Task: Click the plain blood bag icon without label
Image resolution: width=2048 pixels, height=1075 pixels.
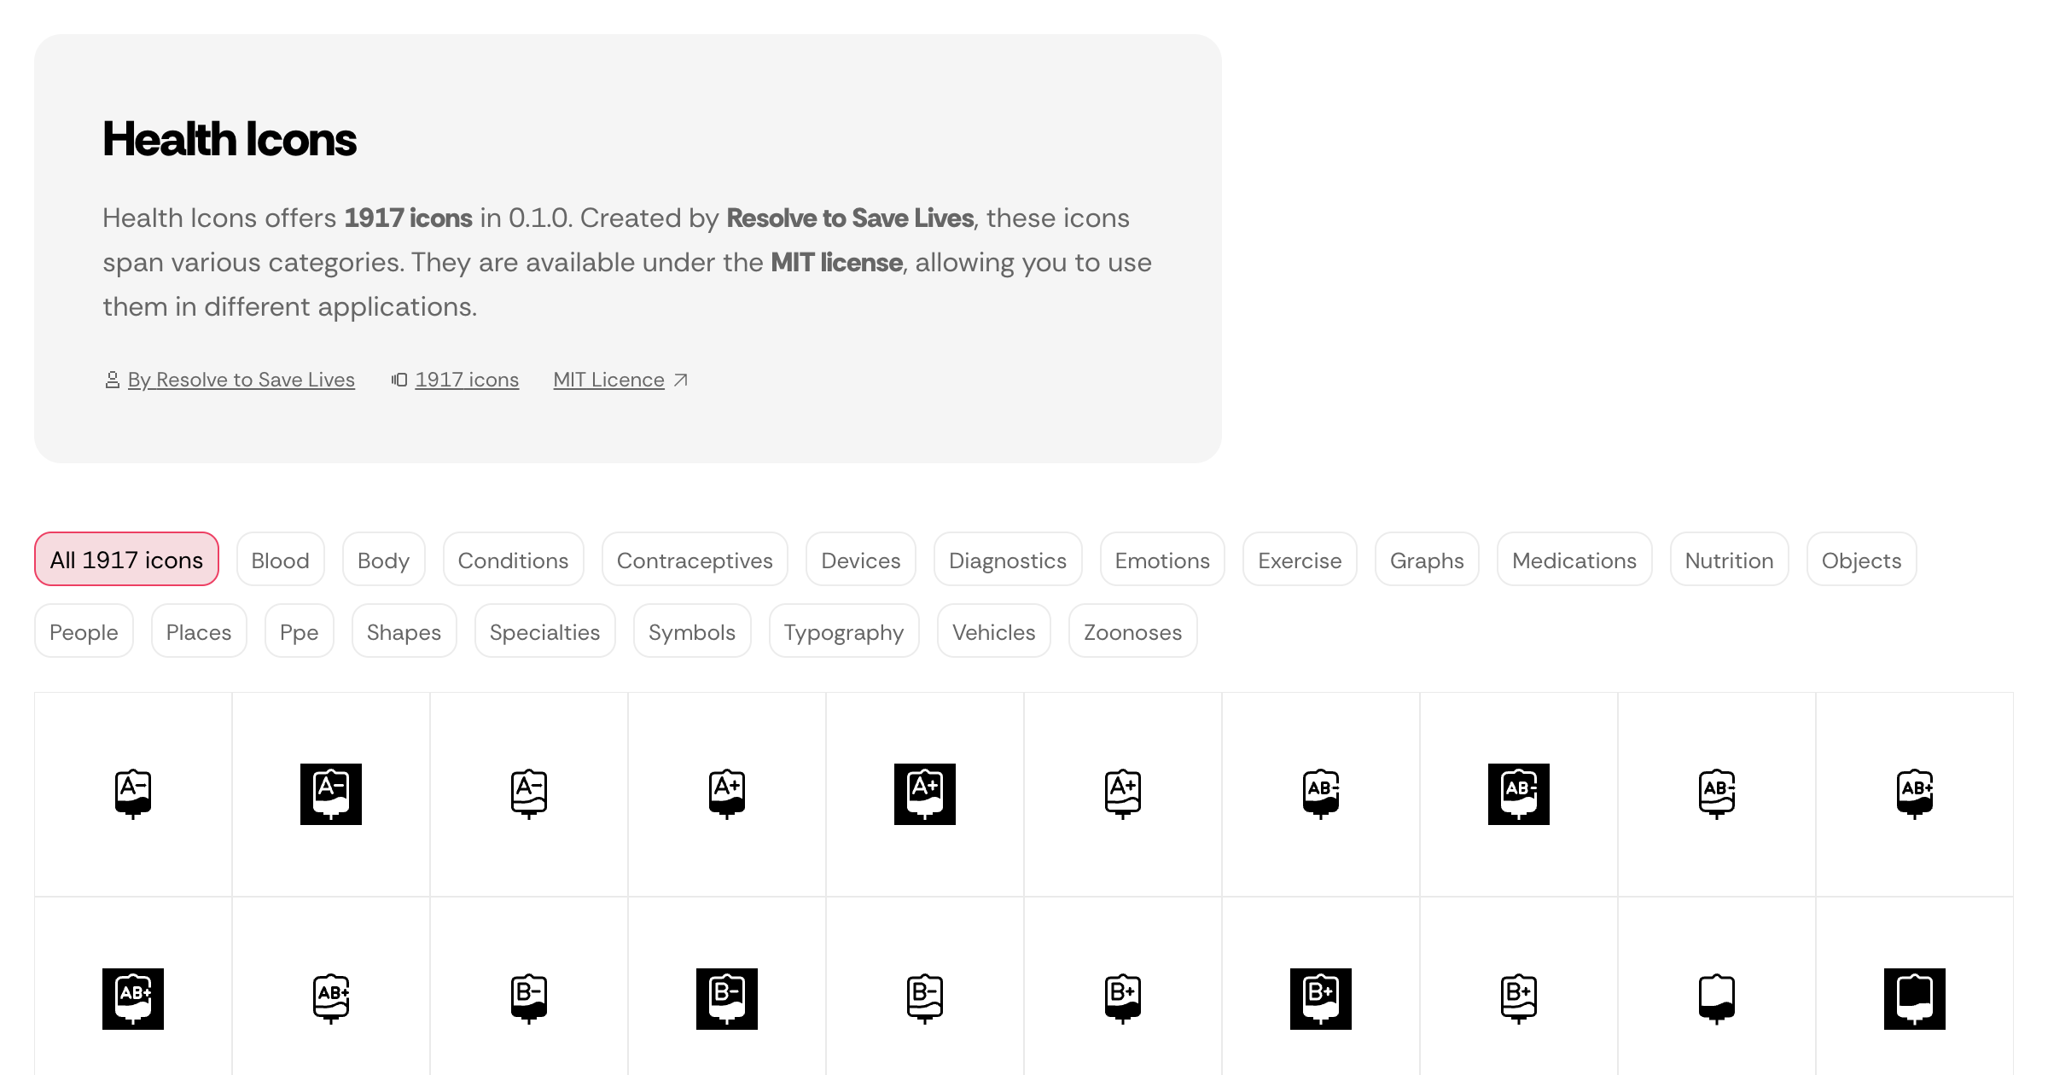Action: [x=1716, y=998]
